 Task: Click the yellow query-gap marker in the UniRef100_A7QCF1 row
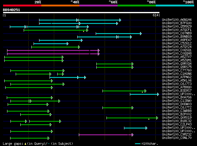point(83,31)
